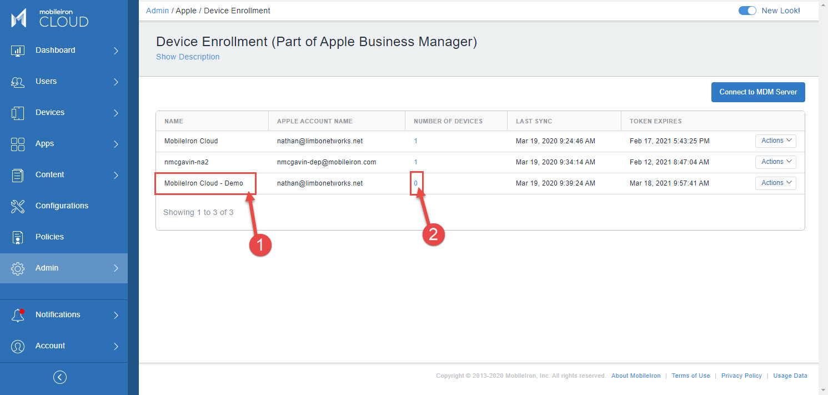
Task: Open the Policies section
Action: (49, 237)
